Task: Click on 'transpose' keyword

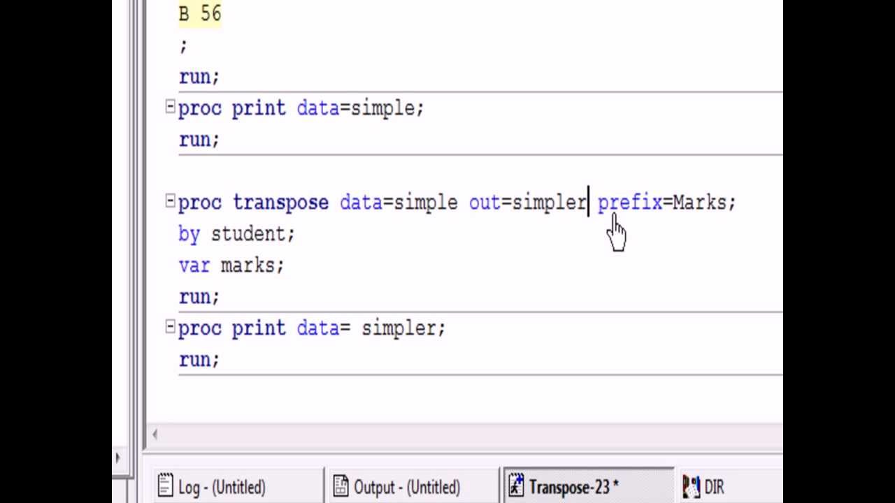Action: (280, 203)
